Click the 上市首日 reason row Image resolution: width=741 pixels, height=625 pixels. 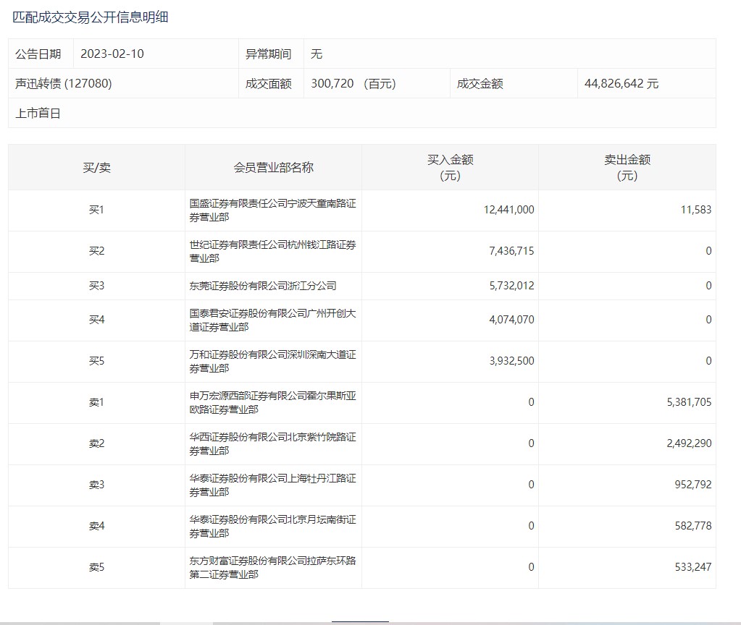click(x=38, y=114)
